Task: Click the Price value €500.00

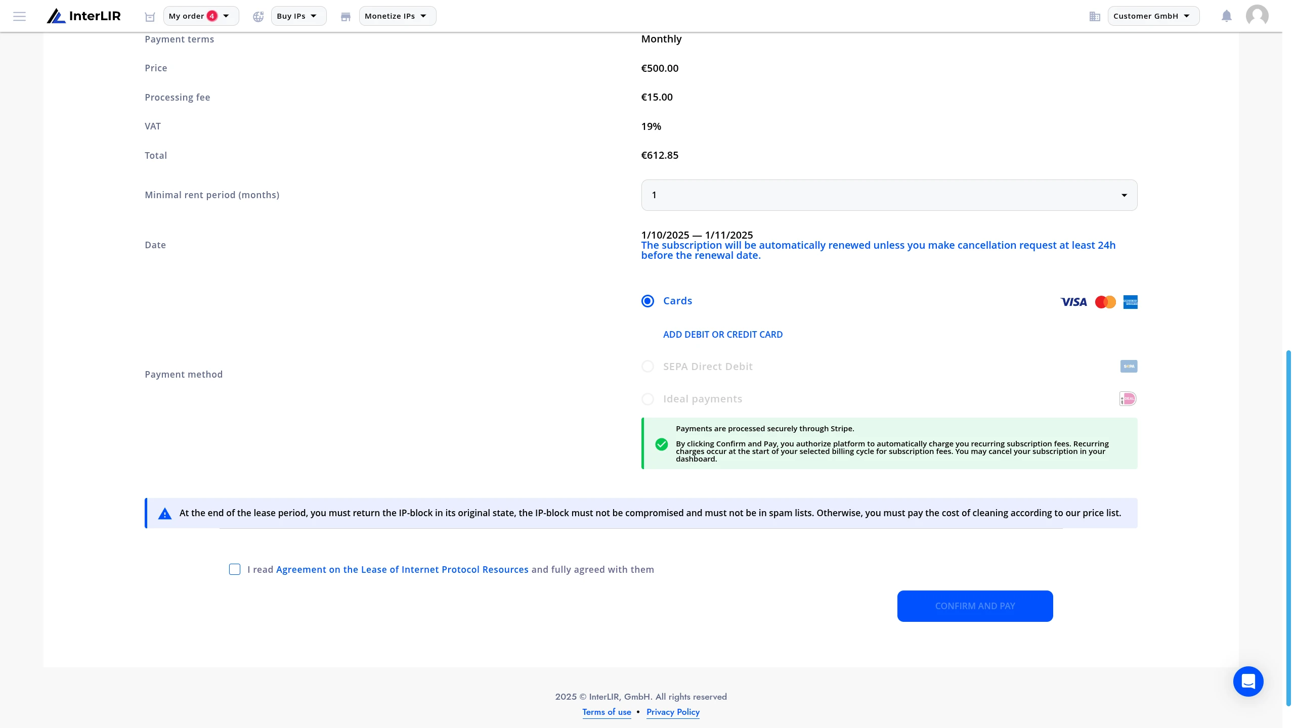Action: [660, 68]
